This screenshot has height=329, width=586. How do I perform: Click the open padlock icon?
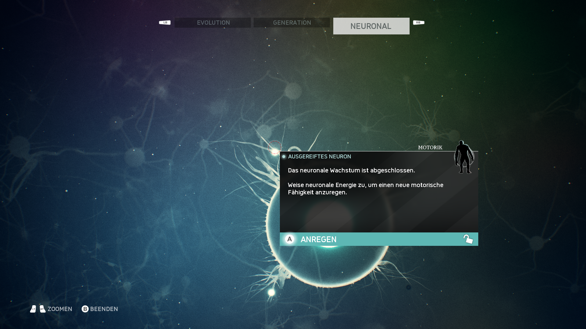(x=468, y=239)
